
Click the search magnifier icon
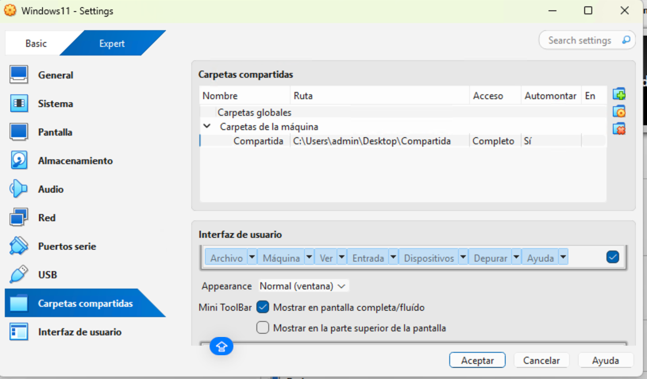626,40
